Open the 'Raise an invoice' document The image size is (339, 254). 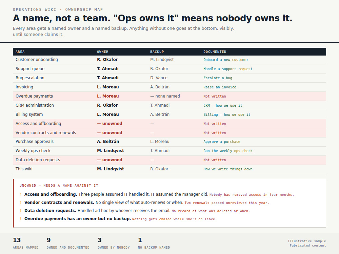pos(220,87)
